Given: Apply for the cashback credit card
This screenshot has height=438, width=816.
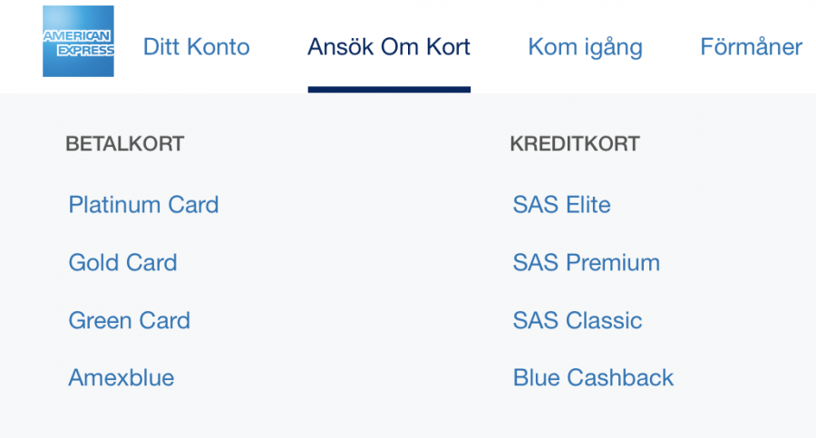Looking at the screenshot, I should 593,378.
